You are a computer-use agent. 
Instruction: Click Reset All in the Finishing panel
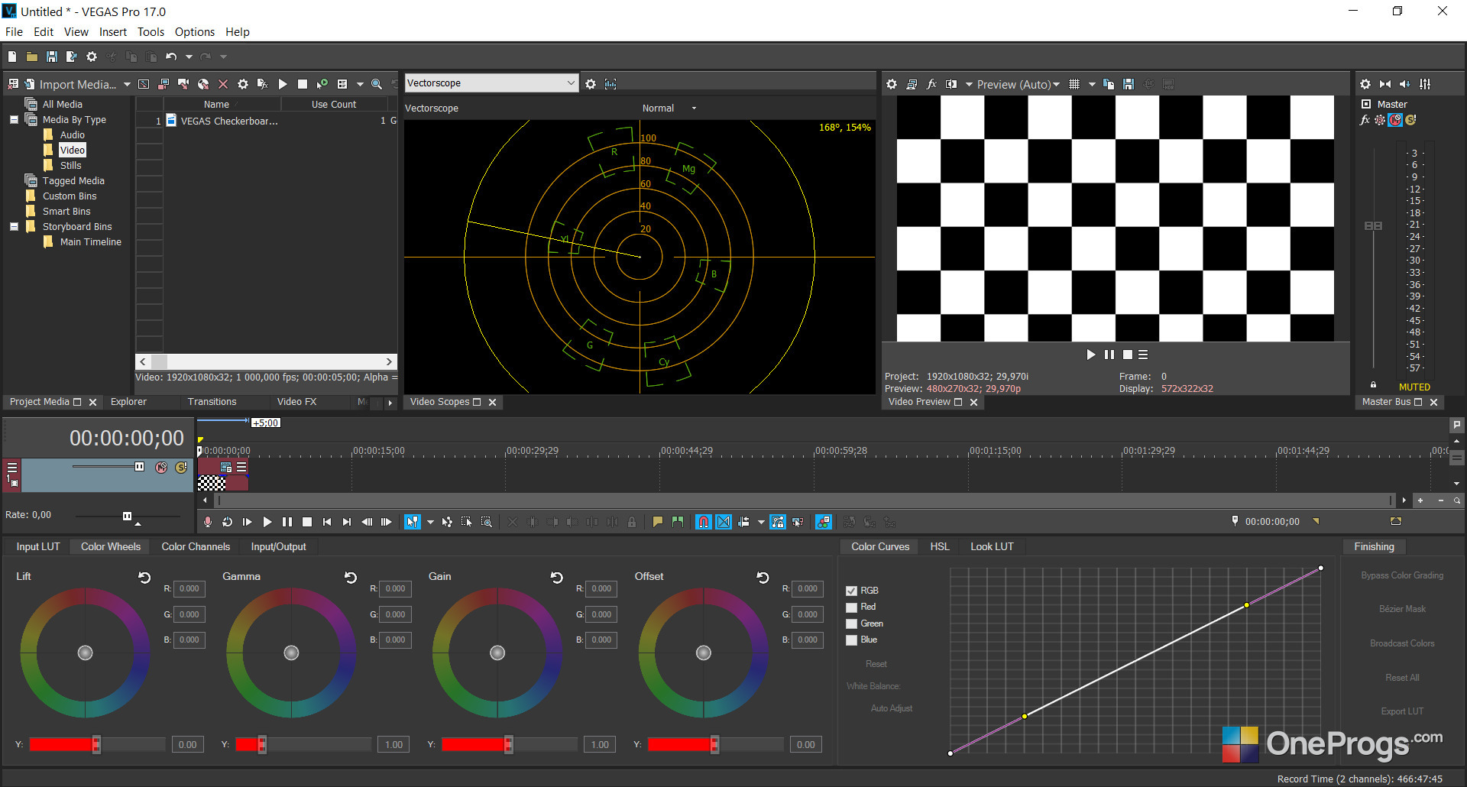pyautogui.click(x=1402, y=678)
